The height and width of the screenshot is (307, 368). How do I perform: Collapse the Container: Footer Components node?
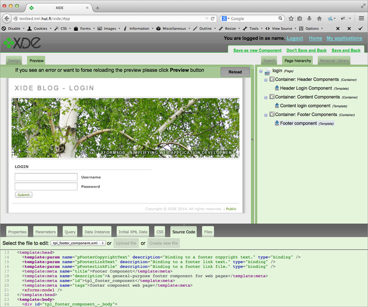coord(266,115)
